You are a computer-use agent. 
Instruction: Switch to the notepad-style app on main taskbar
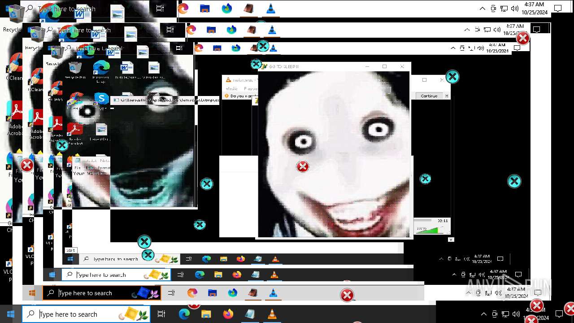[250, 314]
